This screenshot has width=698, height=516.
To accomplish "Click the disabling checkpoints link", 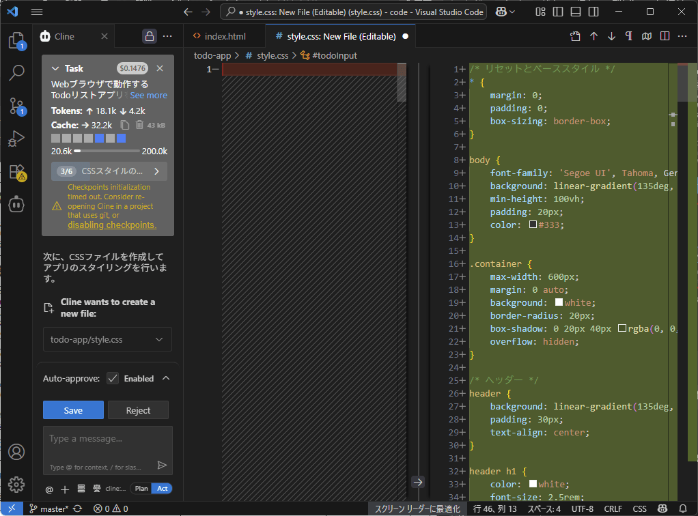I will coord(112,225).
